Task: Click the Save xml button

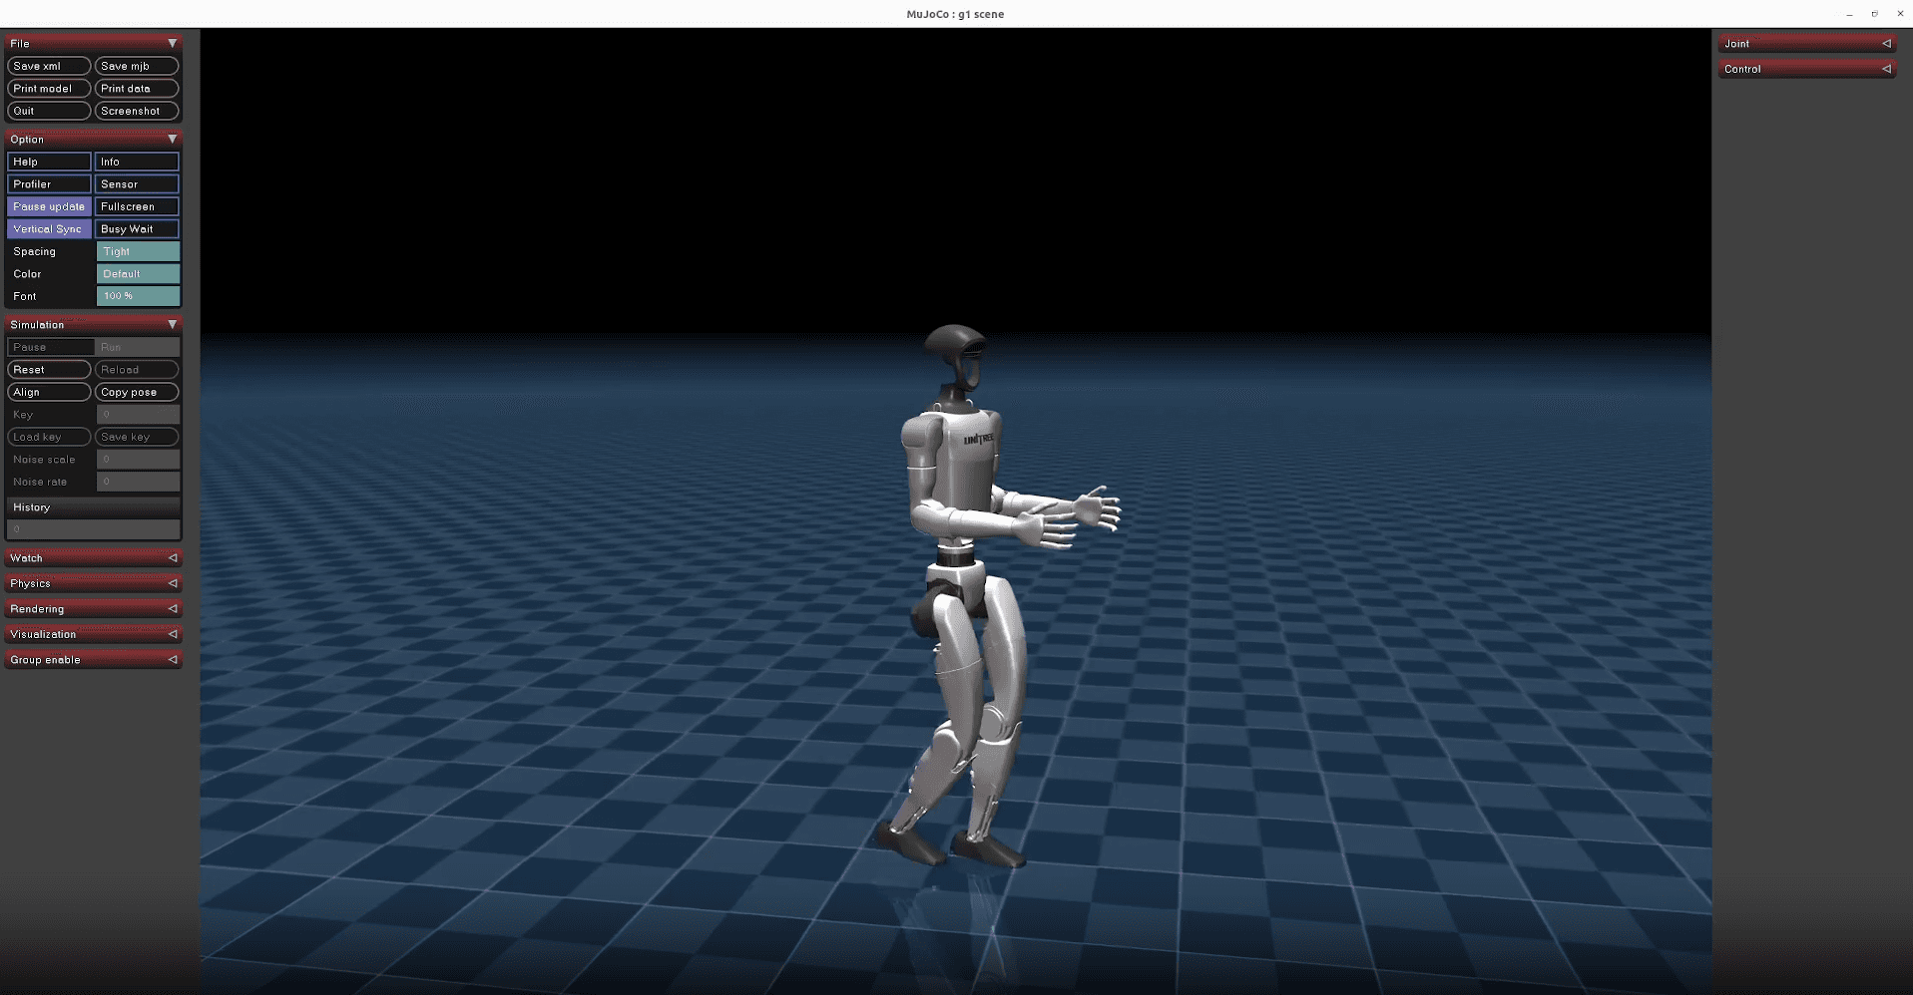Action: pyautogui.click(x=49, y=66)
